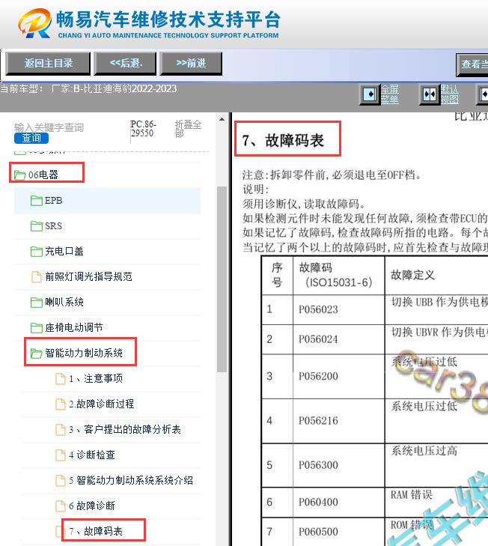Expand the 喇叭系统 folder icon
The width and height of the screenshot is (488, 546).
[x=36, y=303]
